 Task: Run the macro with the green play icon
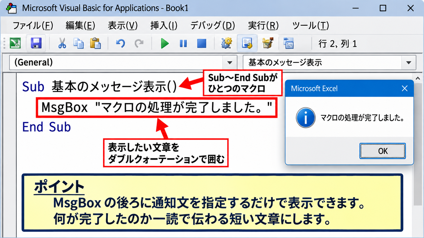point(165,44)
